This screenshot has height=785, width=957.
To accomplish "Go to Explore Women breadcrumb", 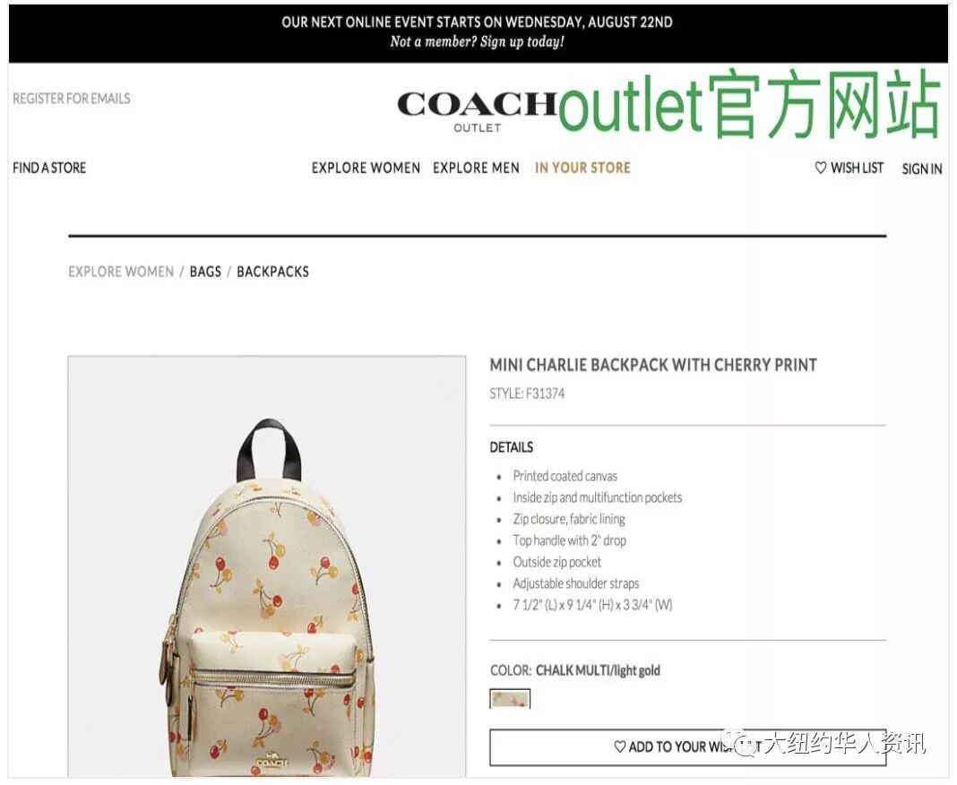I will click(121, 272).
